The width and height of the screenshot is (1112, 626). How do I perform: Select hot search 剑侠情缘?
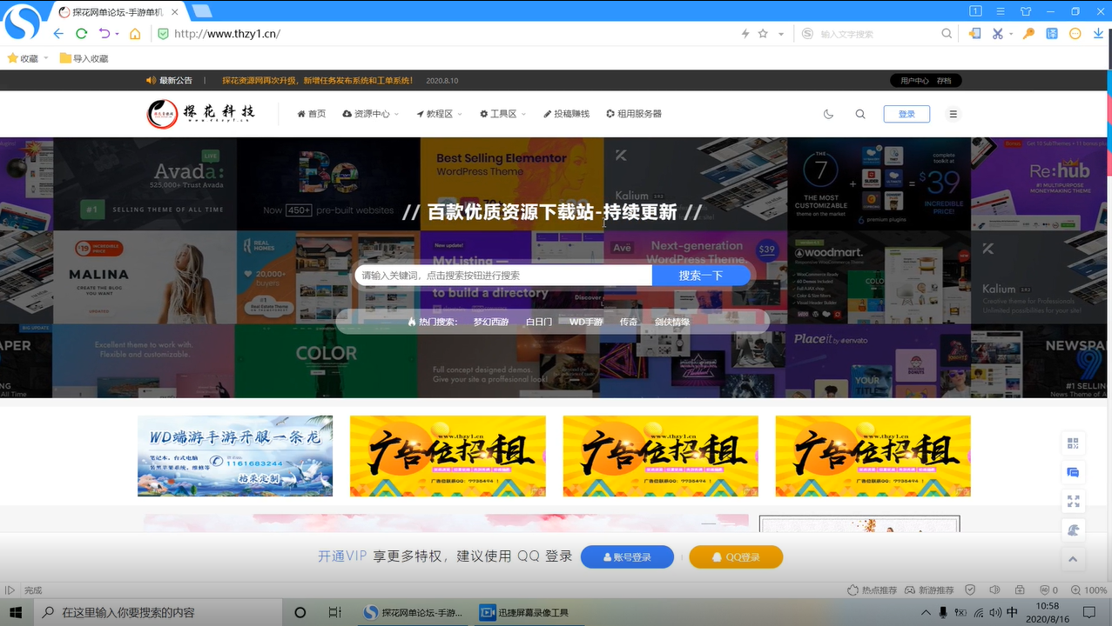pyautogui.click(x=672, y=322)
